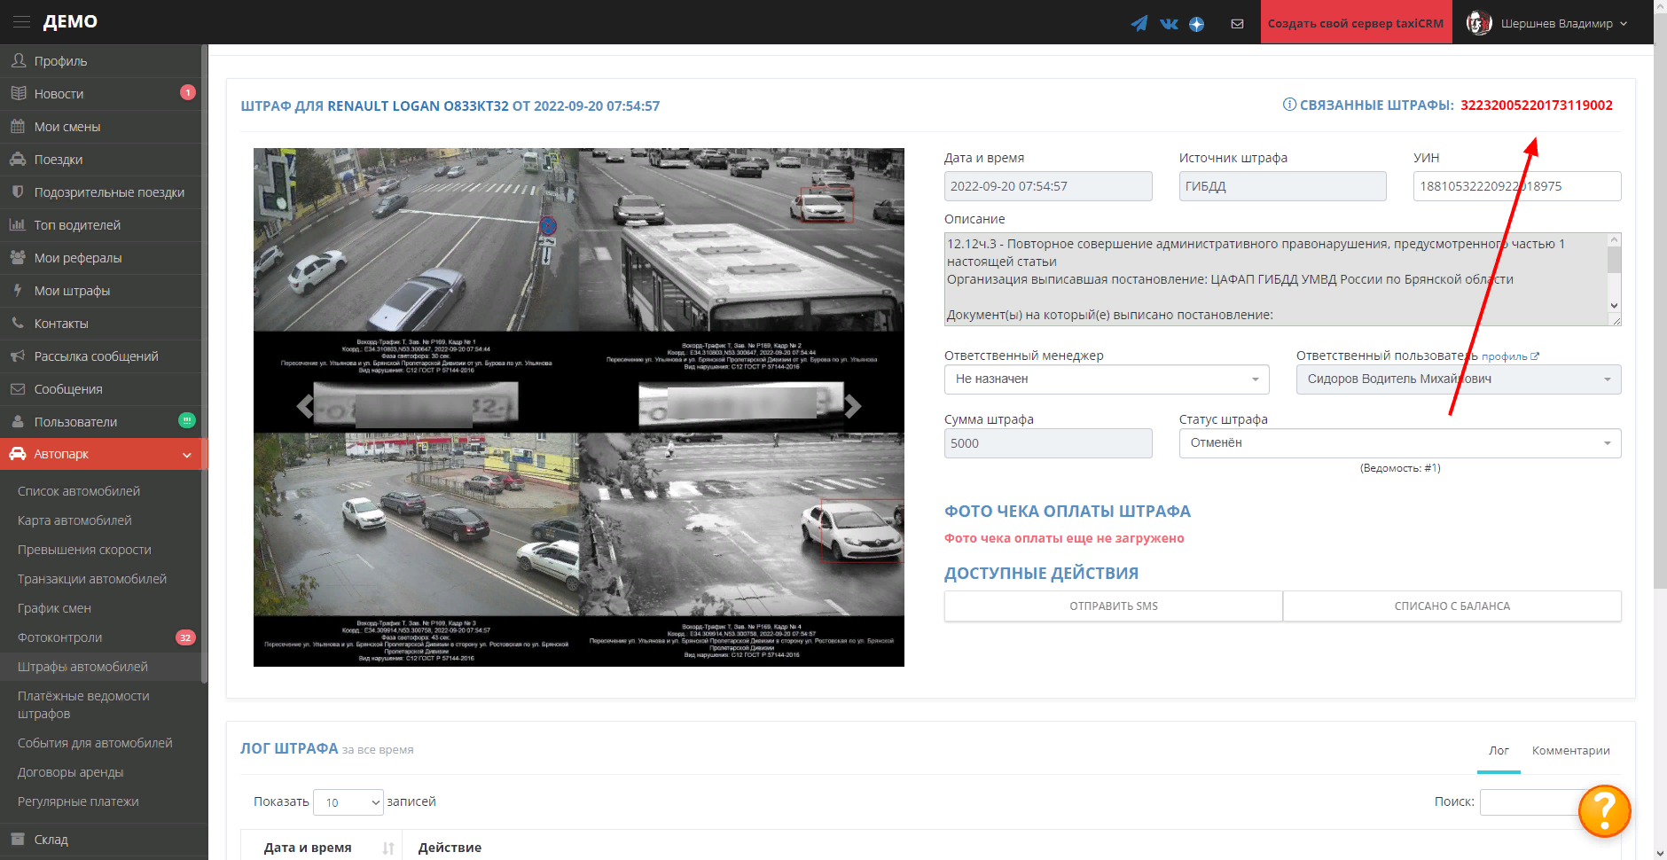Open Карта автомобилей submenu item
The height and width of the screenshot is (860, 1667).
click(x=74, y=520)
